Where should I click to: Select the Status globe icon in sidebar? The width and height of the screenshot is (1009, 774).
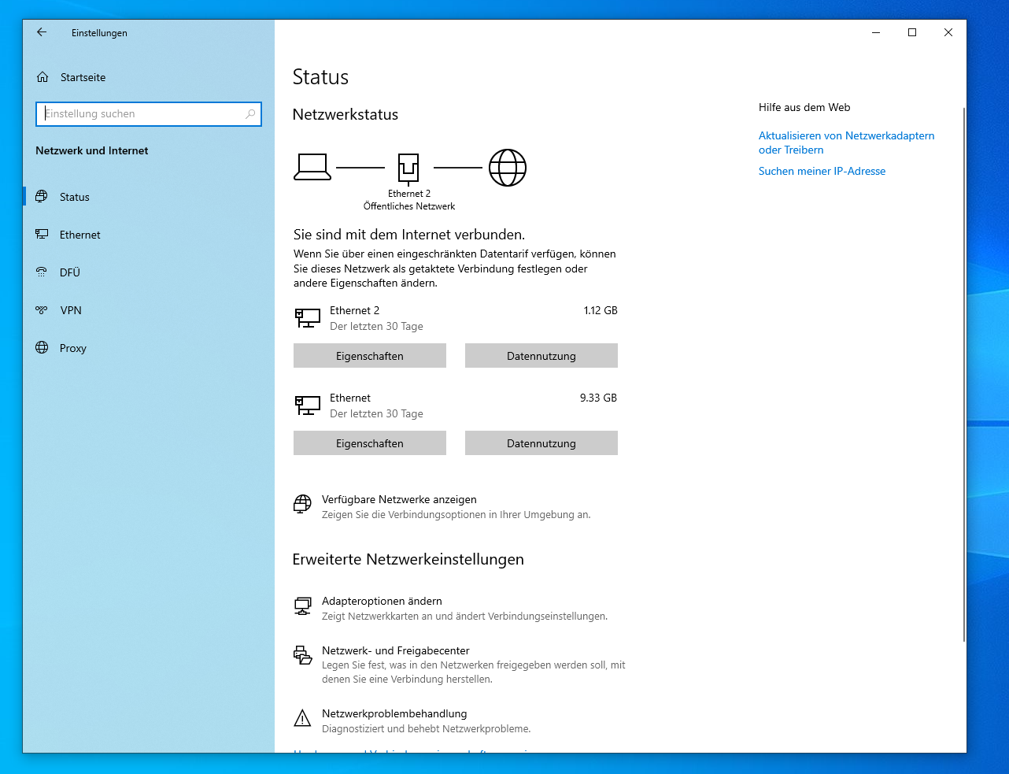click(42, 196)
